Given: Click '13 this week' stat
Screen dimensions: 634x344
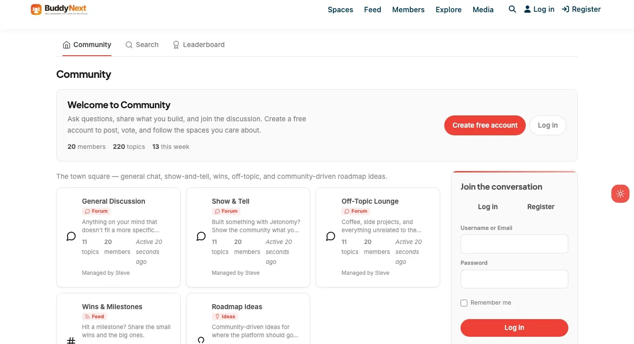Looking at the screenshot, I should (x=171, y=147).
